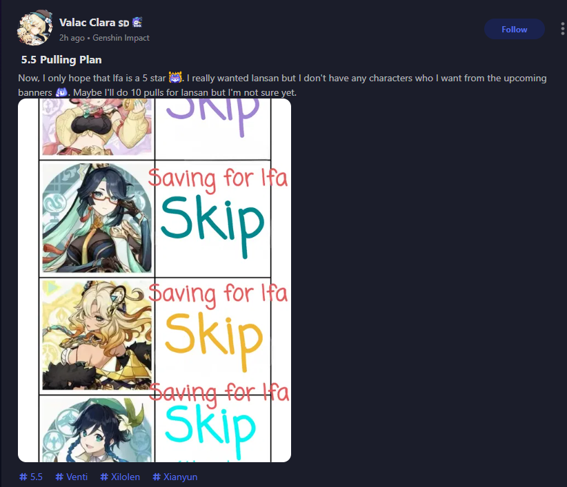Follow Valac Clara
Screen dimensions: 567x487
(514, 29)
